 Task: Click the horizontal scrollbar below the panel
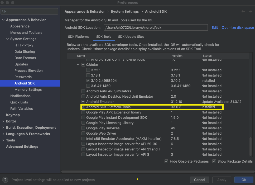click(158, 172)
